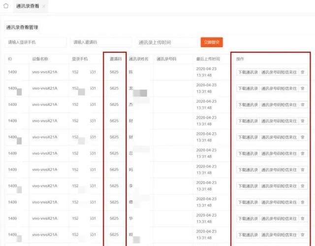This screenshot has height=246, width=315.
Task: Click the 查 button in the 陈 row
Action: pos(303,72)
